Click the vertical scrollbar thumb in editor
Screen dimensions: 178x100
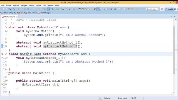point(174,50)
